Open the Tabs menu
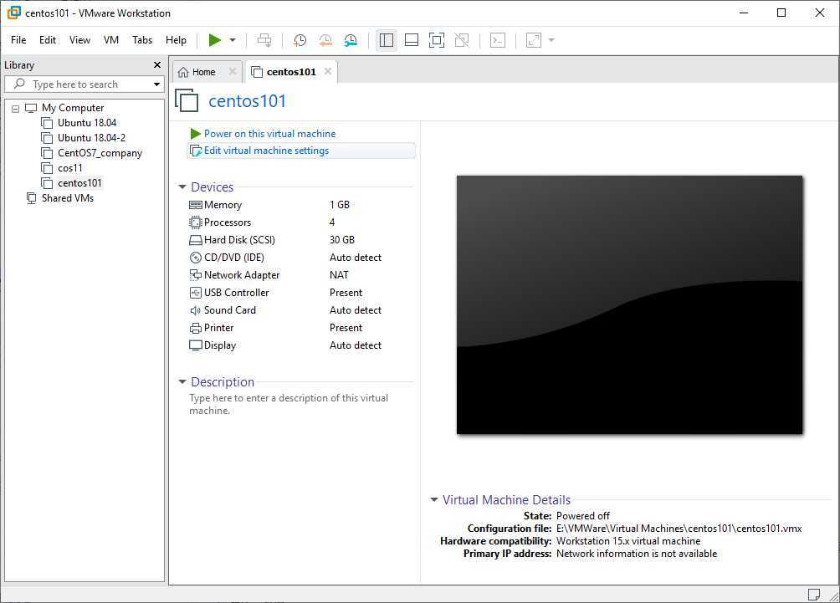The height and width of the screenshot is (603, 840). (x=142, y=40)
